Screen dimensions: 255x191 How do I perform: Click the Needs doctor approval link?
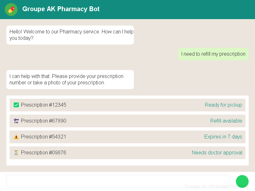(217, 152)
